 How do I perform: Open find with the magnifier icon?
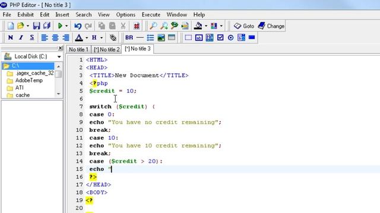click(153, 25)
